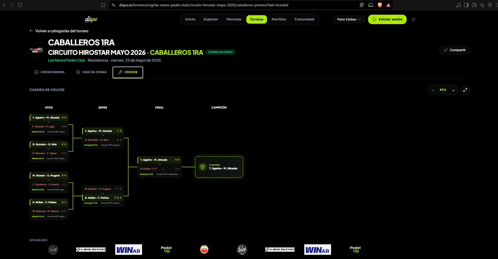Click the bookmark icon in address bar

tap(103, 5)
